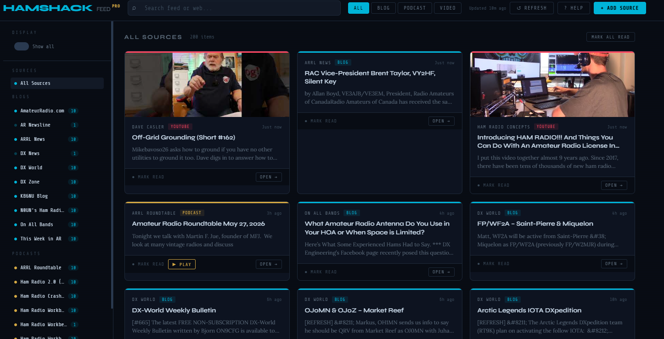Click the Add Source button

619,8
